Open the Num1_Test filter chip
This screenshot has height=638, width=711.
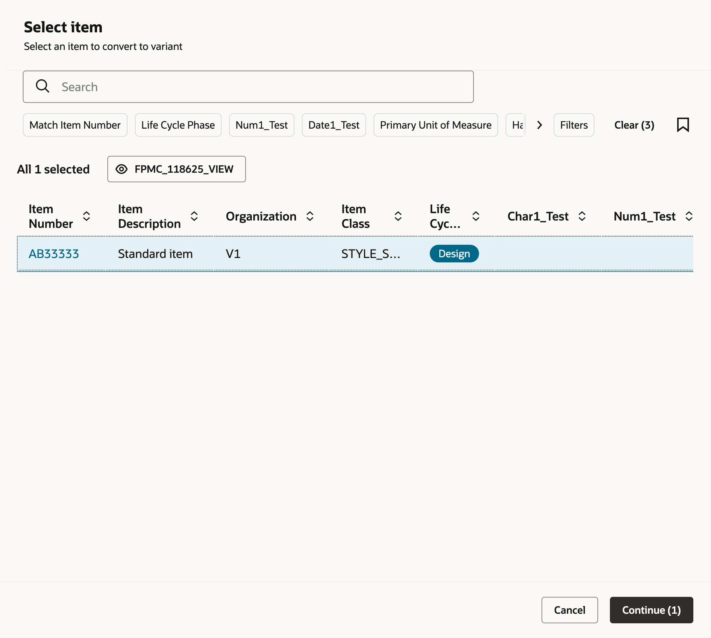click(261, 125)
